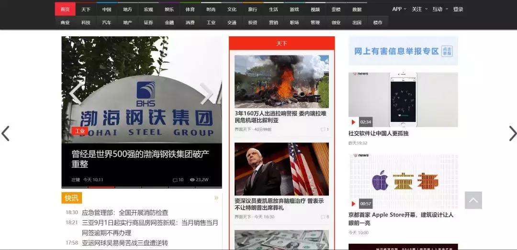Open article 3年160万人出逃拉响警报
Viewport: 517px width, 250px height.
(x=281, y=117)
